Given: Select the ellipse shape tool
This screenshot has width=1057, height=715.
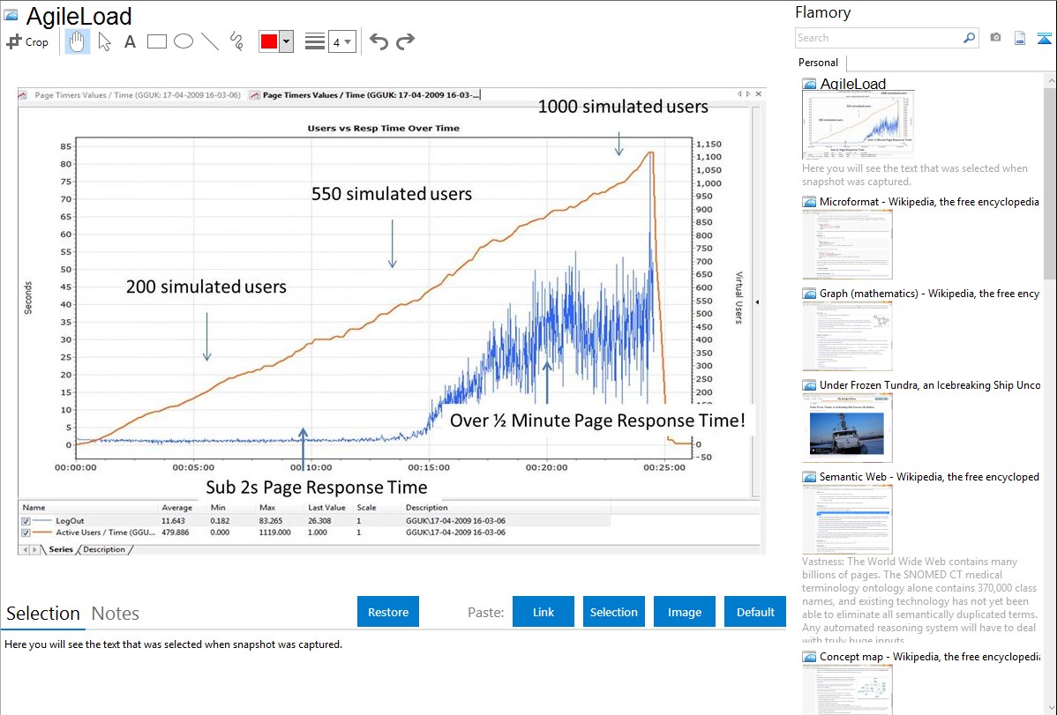Looking at the screenshot, I should pos(184,41).
